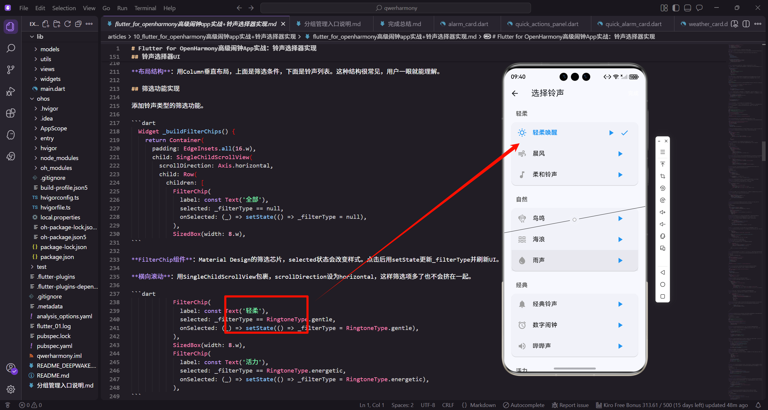Click Report issue in status bar
Image resolution: width=768 pixels, height=410 pixels.
570,405
